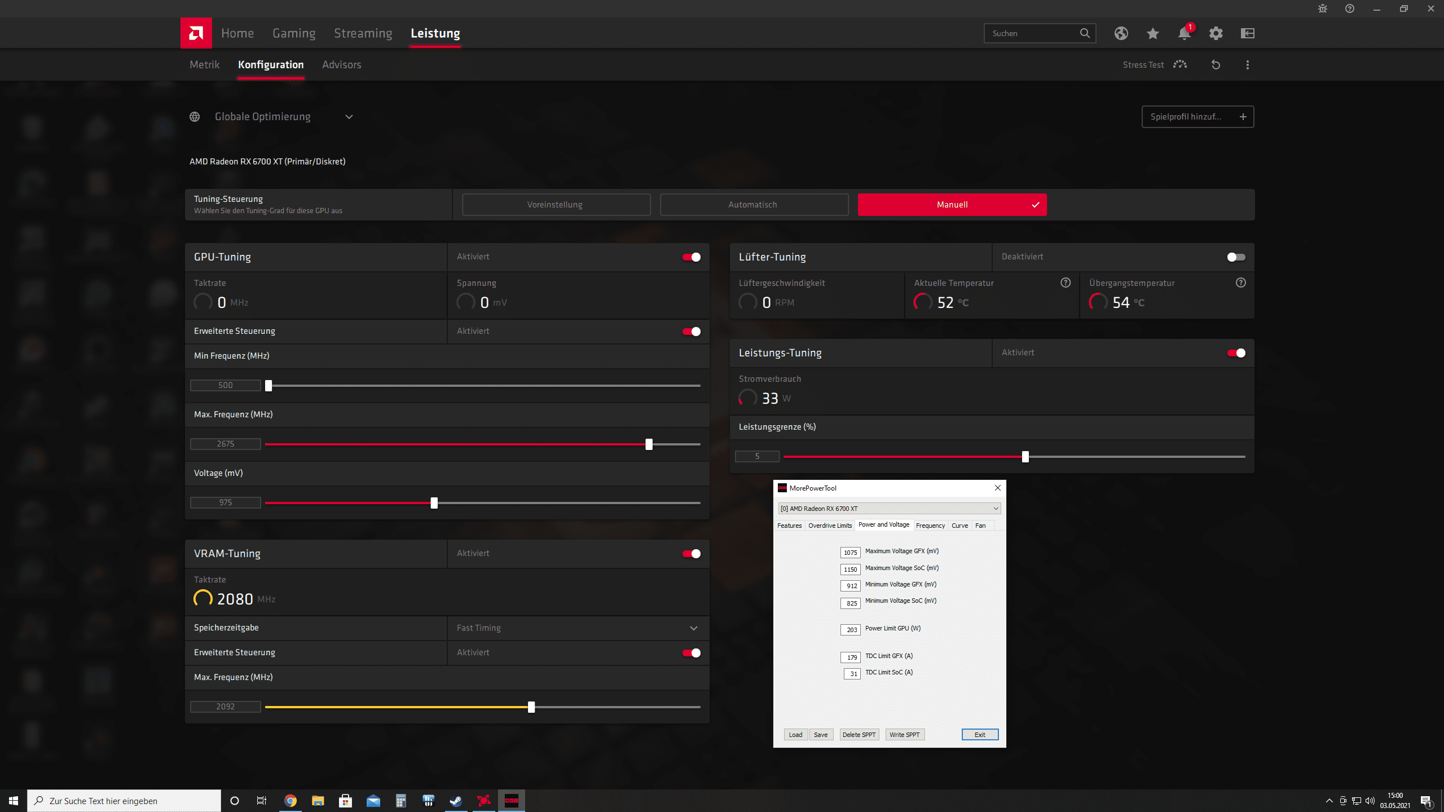This screenshot has height=812, width=1444.
Task: Open Windows Task View
Action: [x=262, y=801]
